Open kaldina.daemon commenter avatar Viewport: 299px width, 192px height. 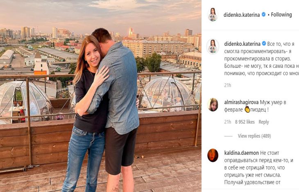(213, 156)
